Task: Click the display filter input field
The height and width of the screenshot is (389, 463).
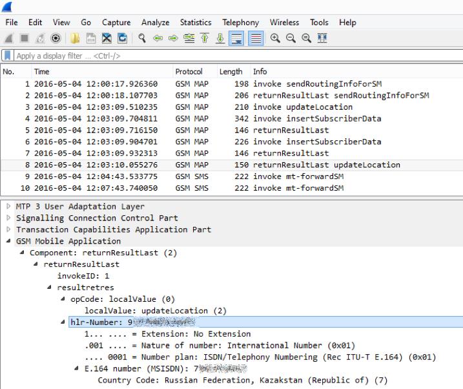Action: pos(194,56)
